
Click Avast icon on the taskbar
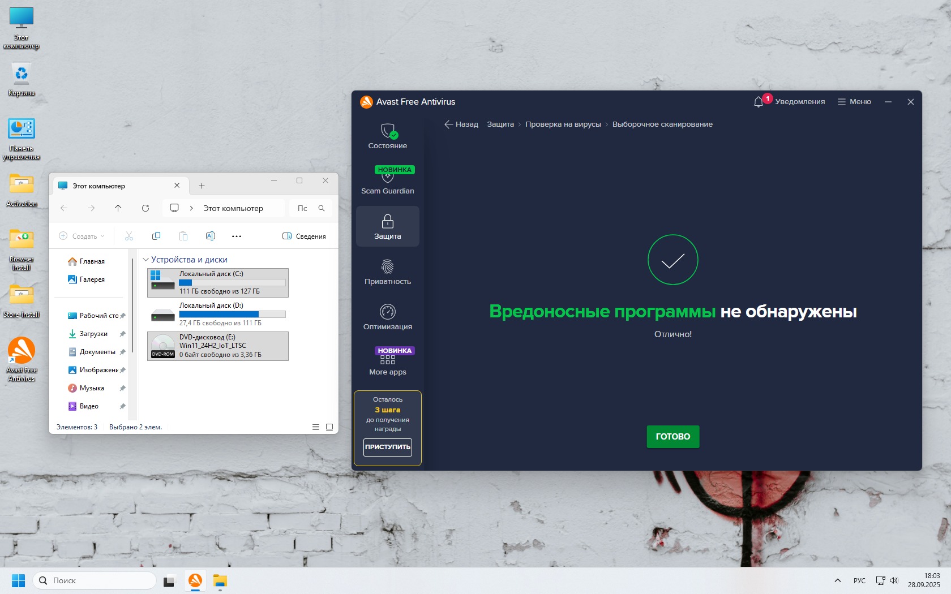195,580
